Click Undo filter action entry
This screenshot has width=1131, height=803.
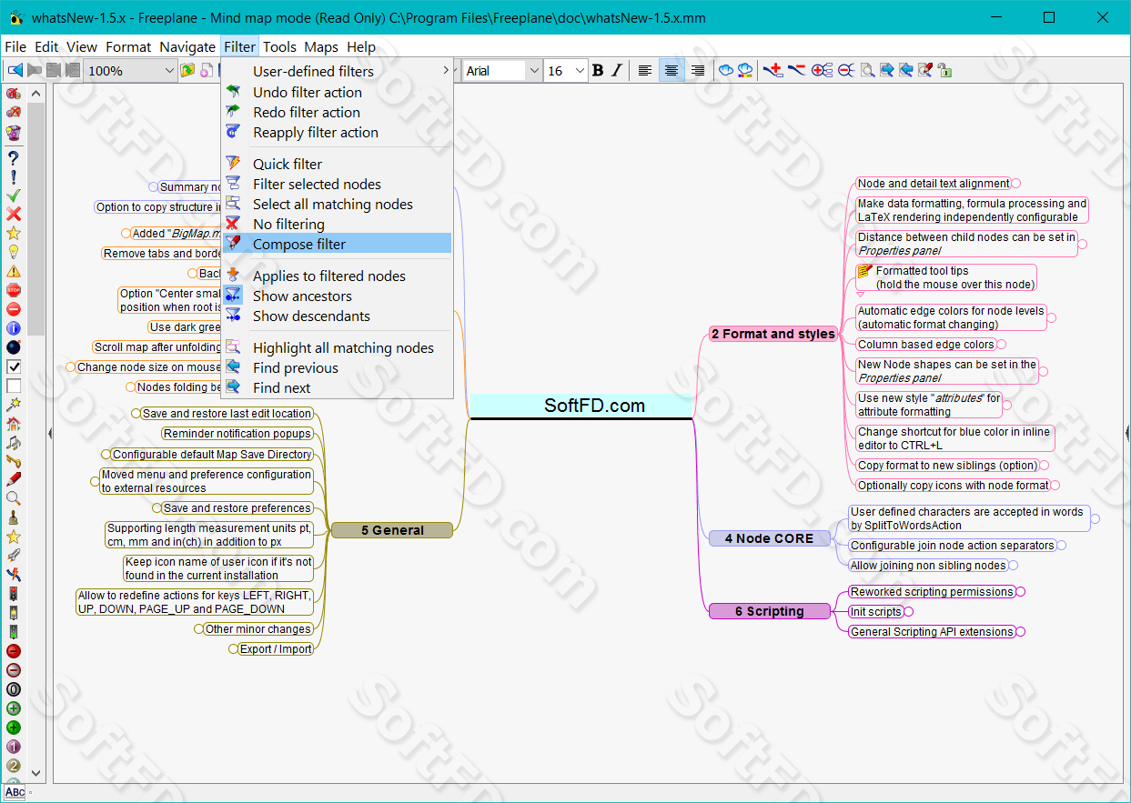pyautogui.click(x=337, y=92)
